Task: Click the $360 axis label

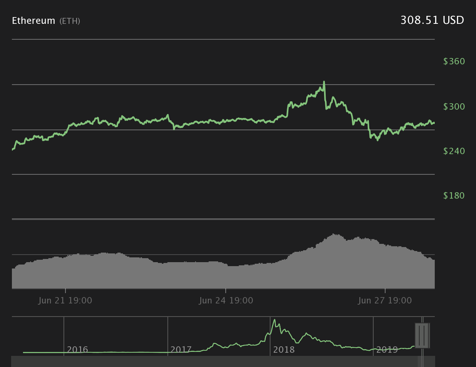Action: point(454,61)
